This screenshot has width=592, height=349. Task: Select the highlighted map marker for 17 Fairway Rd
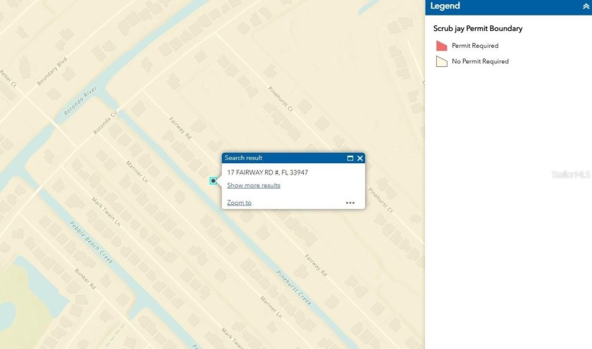click(x=214, y=181)
